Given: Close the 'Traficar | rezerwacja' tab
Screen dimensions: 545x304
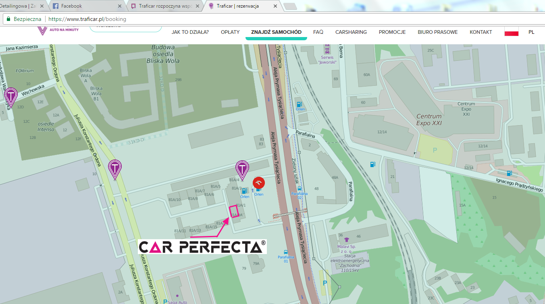Looking at the screenshot, I should click(x=275, y=6).
